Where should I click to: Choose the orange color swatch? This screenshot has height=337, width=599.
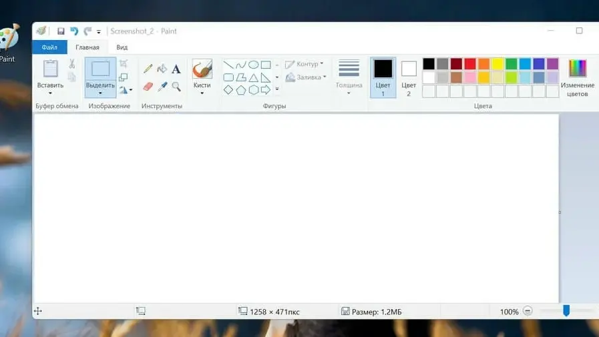(x=483, y=64)
